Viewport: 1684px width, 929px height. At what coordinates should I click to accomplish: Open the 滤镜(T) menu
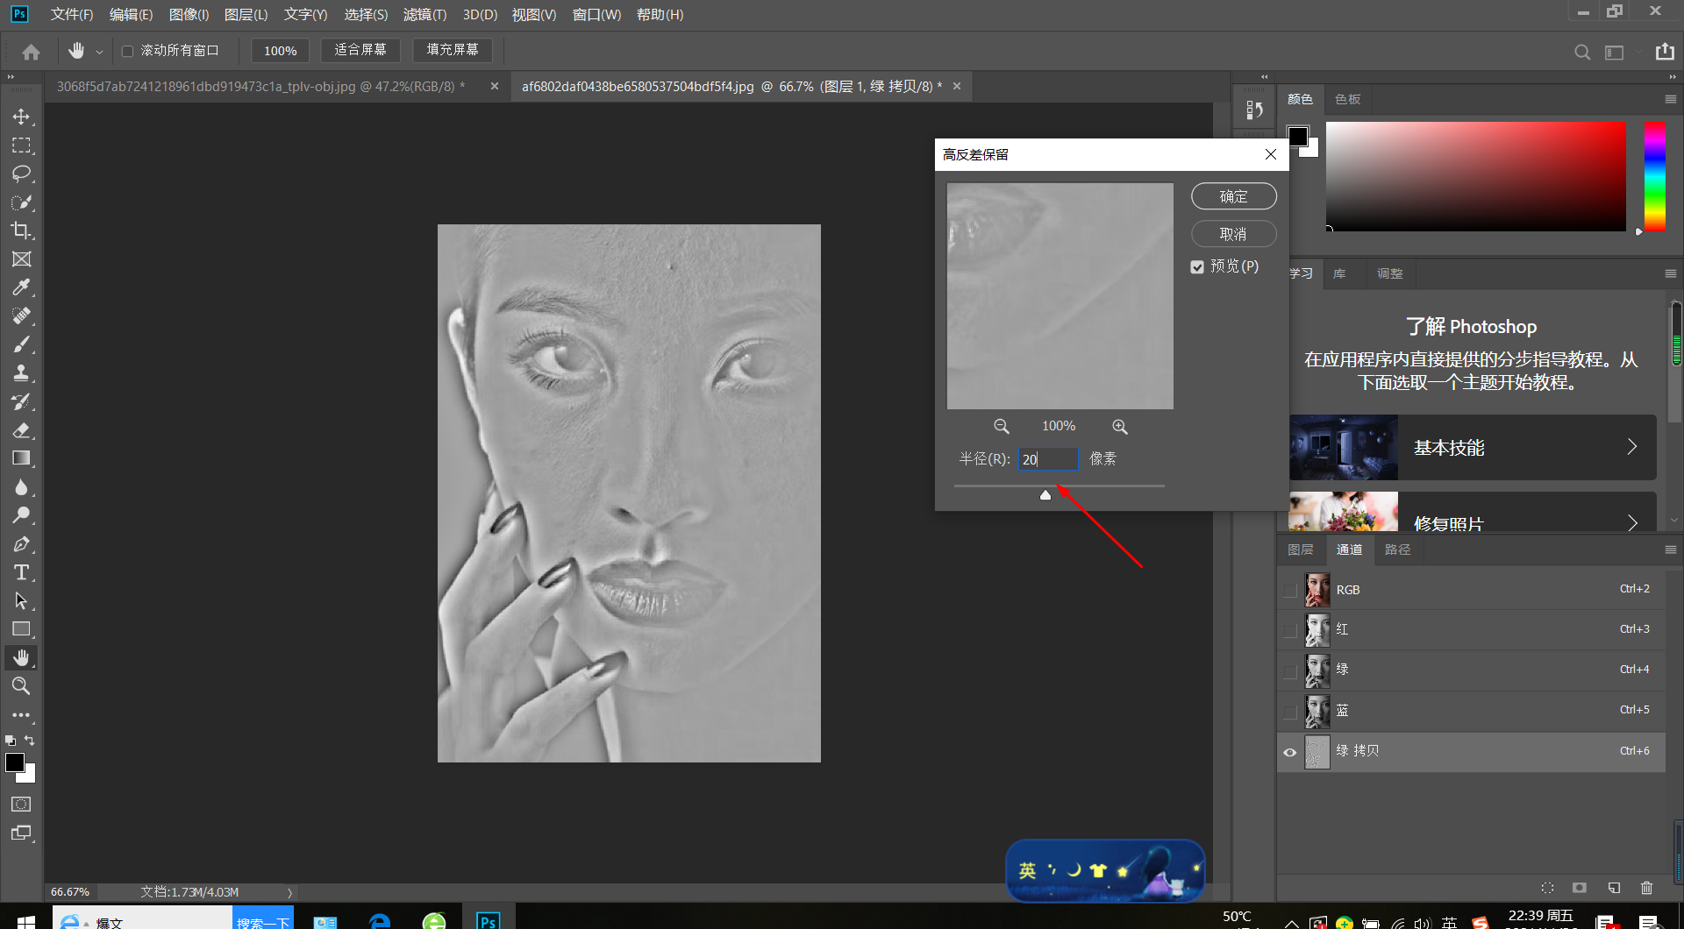pos(425,15)
